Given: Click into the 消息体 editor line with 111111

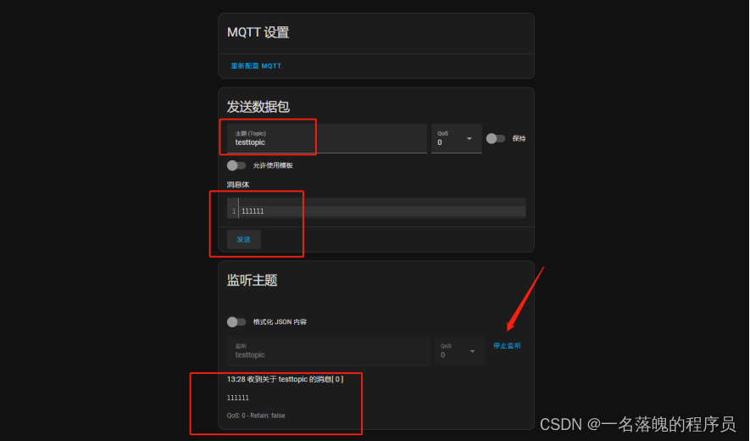Looking at the screenshot, I should tap(382, 211).
